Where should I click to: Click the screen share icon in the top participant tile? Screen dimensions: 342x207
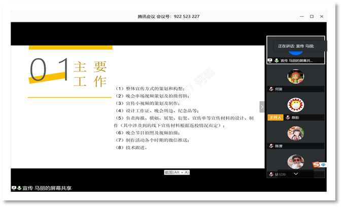(270, 61)
